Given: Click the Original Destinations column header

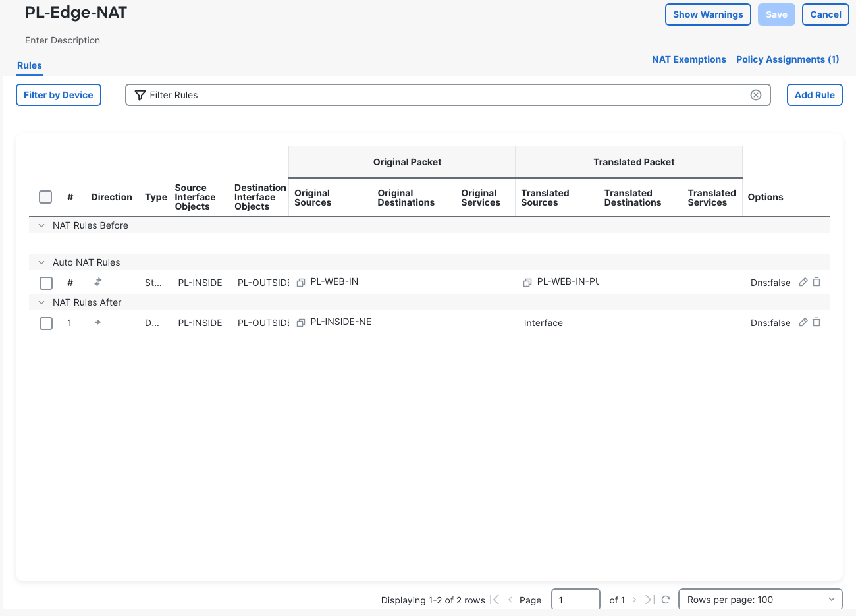Looking at the screenshot, I should pos(406,198).
